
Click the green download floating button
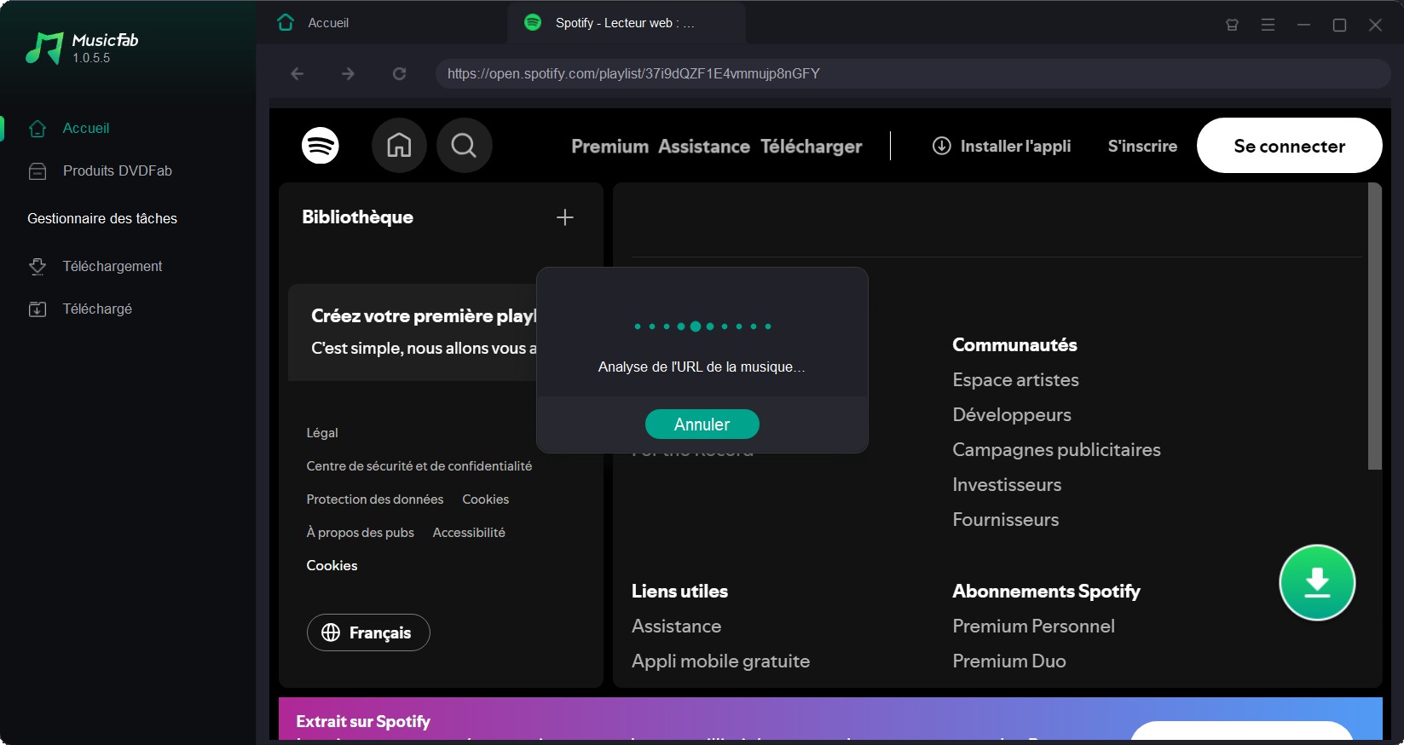1317,582
